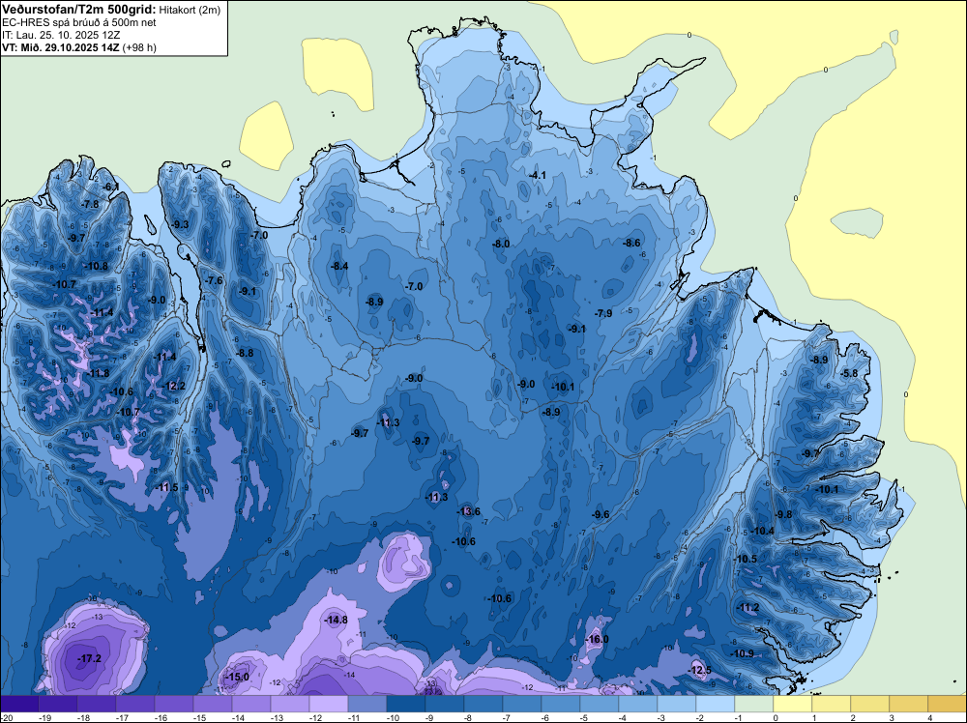
Task: Click the legend color cell between 3 and 4
Action: point(908,705)
